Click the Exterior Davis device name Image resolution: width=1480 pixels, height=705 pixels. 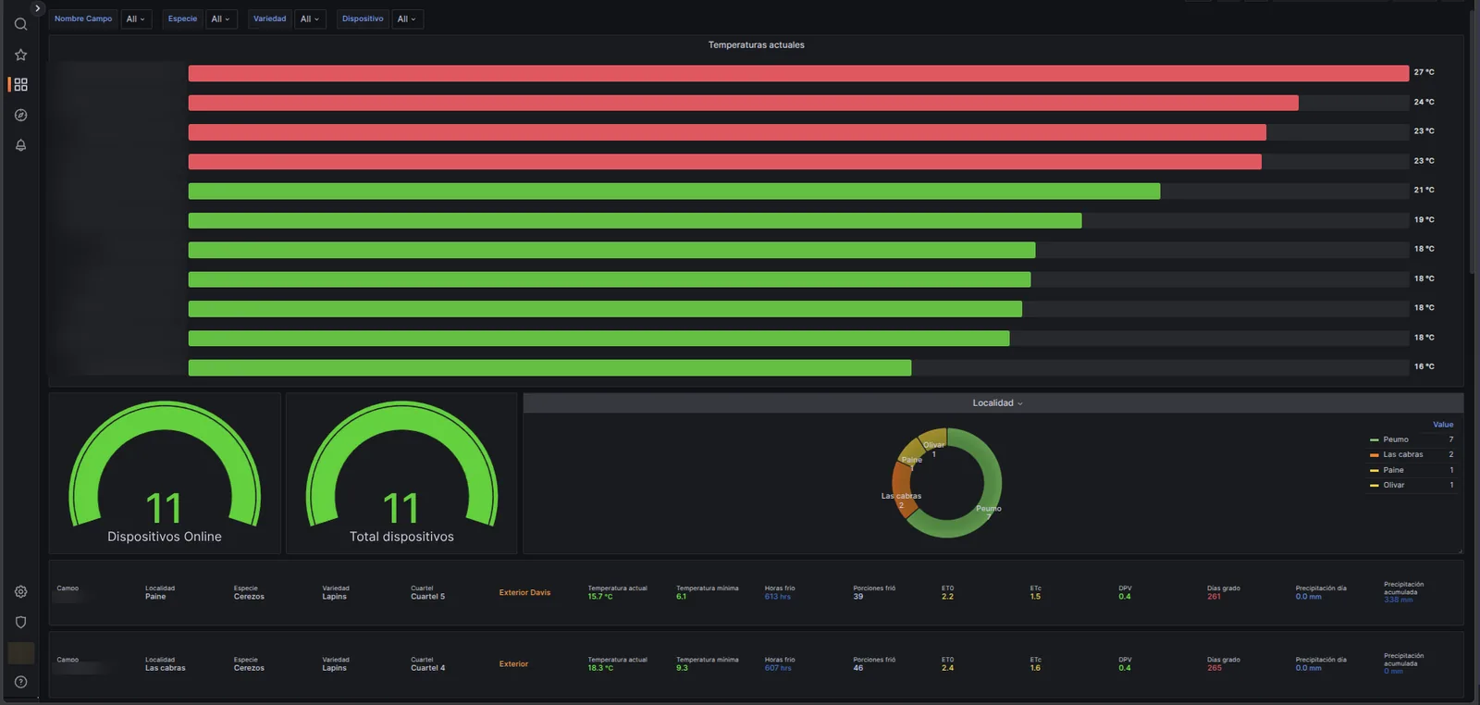[524, 593]
